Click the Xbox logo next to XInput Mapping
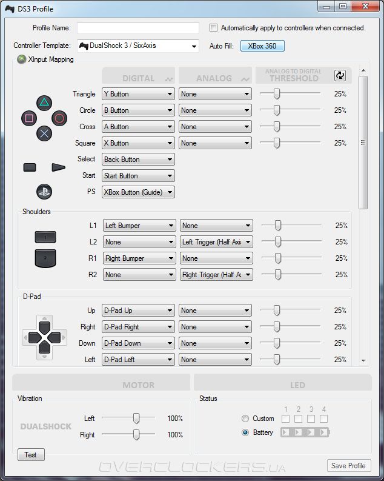 click(21, 59)
